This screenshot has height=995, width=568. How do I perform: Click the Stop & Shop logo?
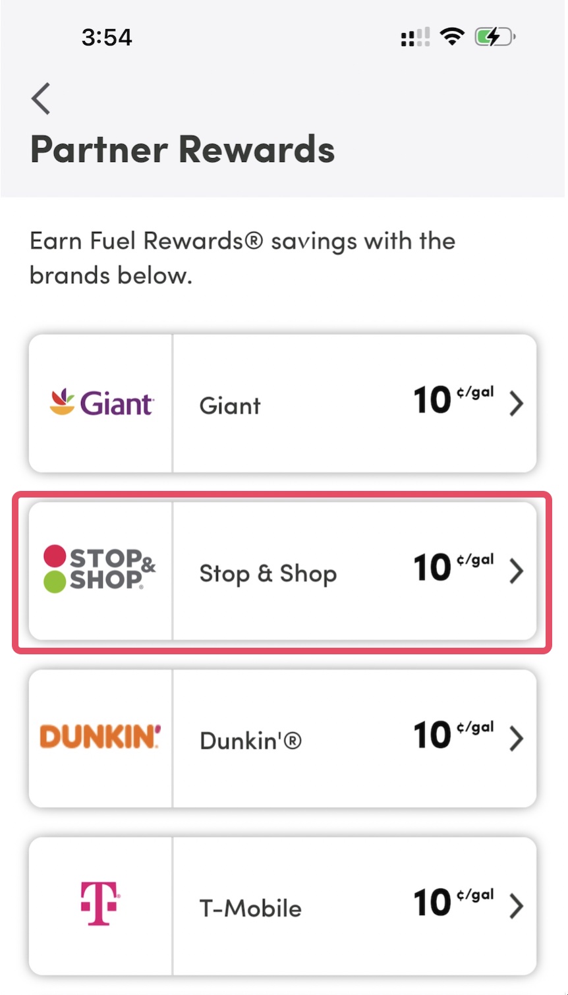[x=99, y=570]
